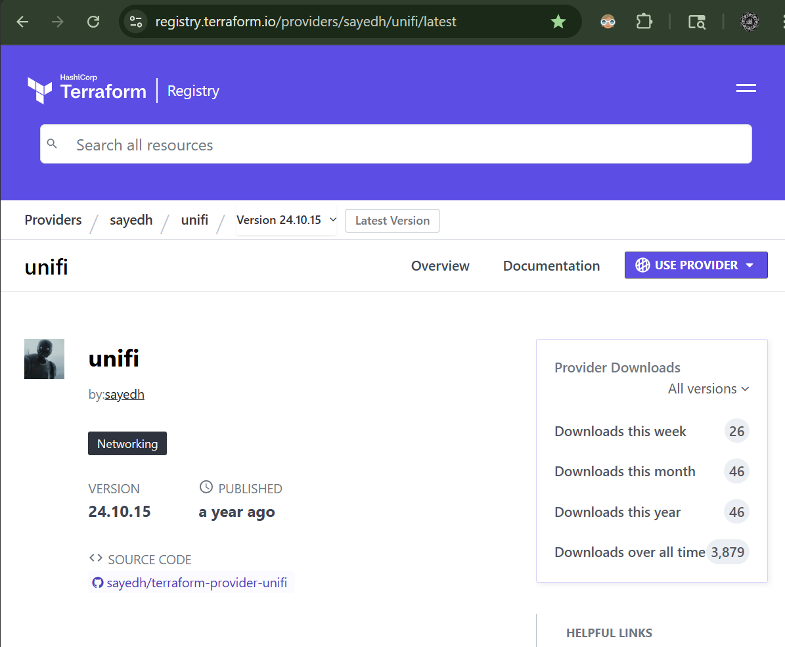The image size is (785, 647).
Task: Open the hamburger menu on the purple header
Action: coord(746,87)
